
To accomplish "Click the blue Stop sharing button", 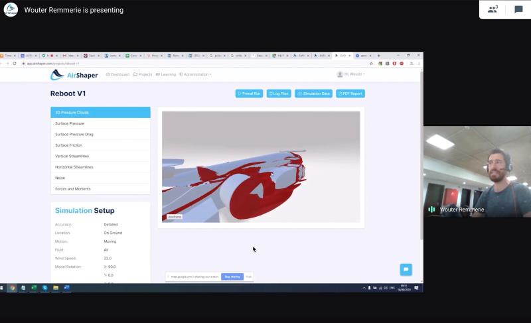I will (x=232, y=277).
